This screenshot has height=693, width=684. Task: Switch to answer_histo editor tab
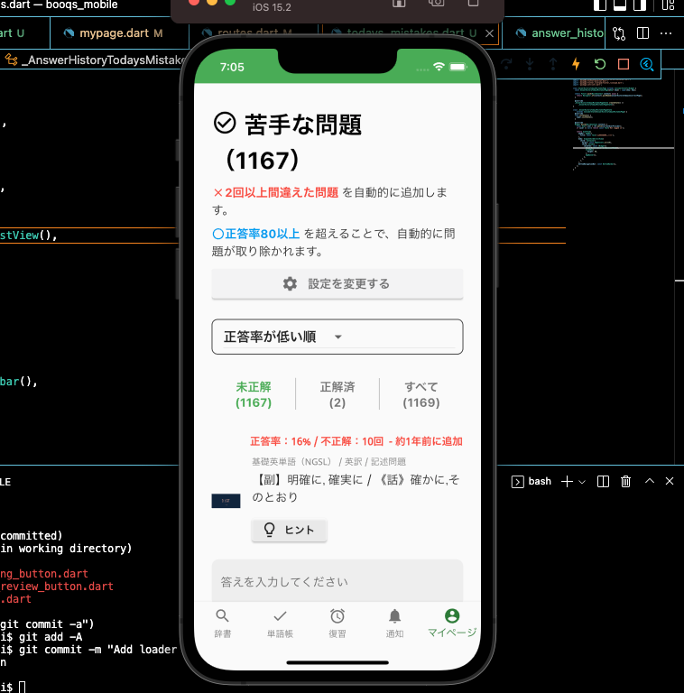(559, 33)
